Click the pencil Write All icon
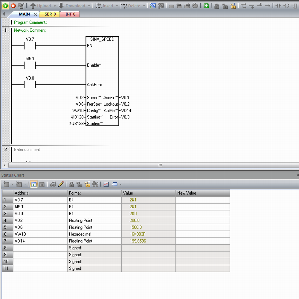 pyautogui.click(x=61, y=184)
